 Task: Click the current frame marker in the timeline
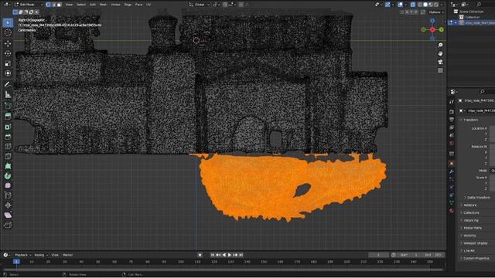(x=17, y=262)
